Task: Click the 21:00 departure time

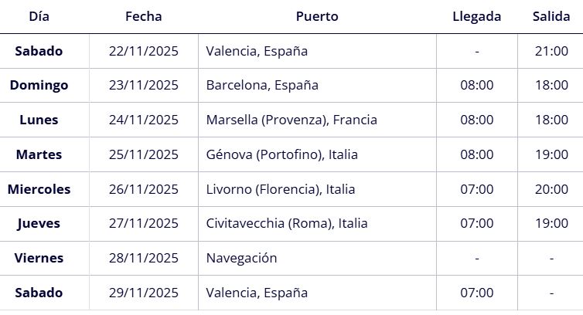Action: point(551,51)
